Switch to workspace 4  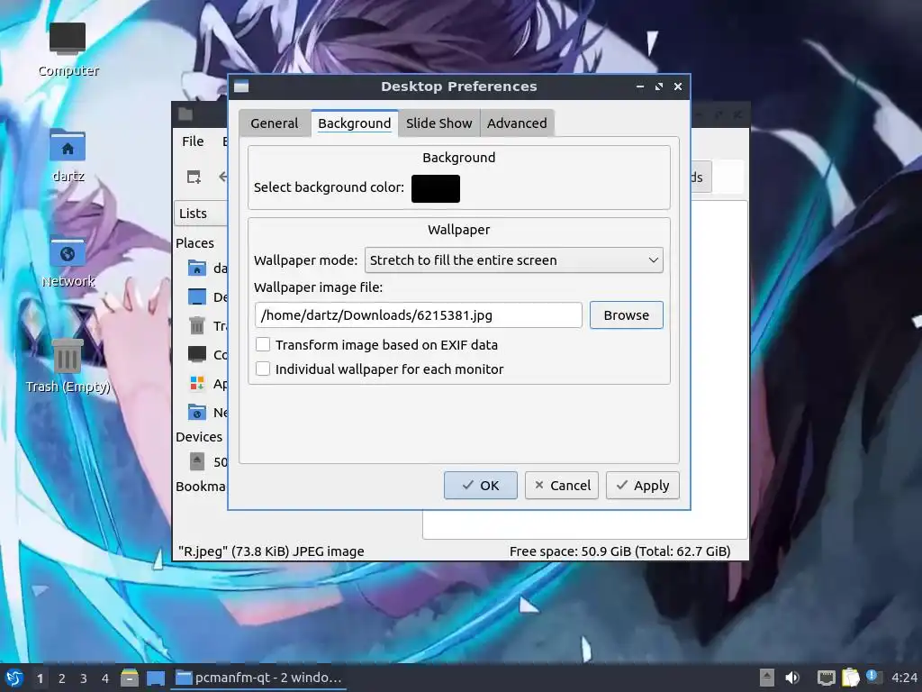(x=105, y=678)
